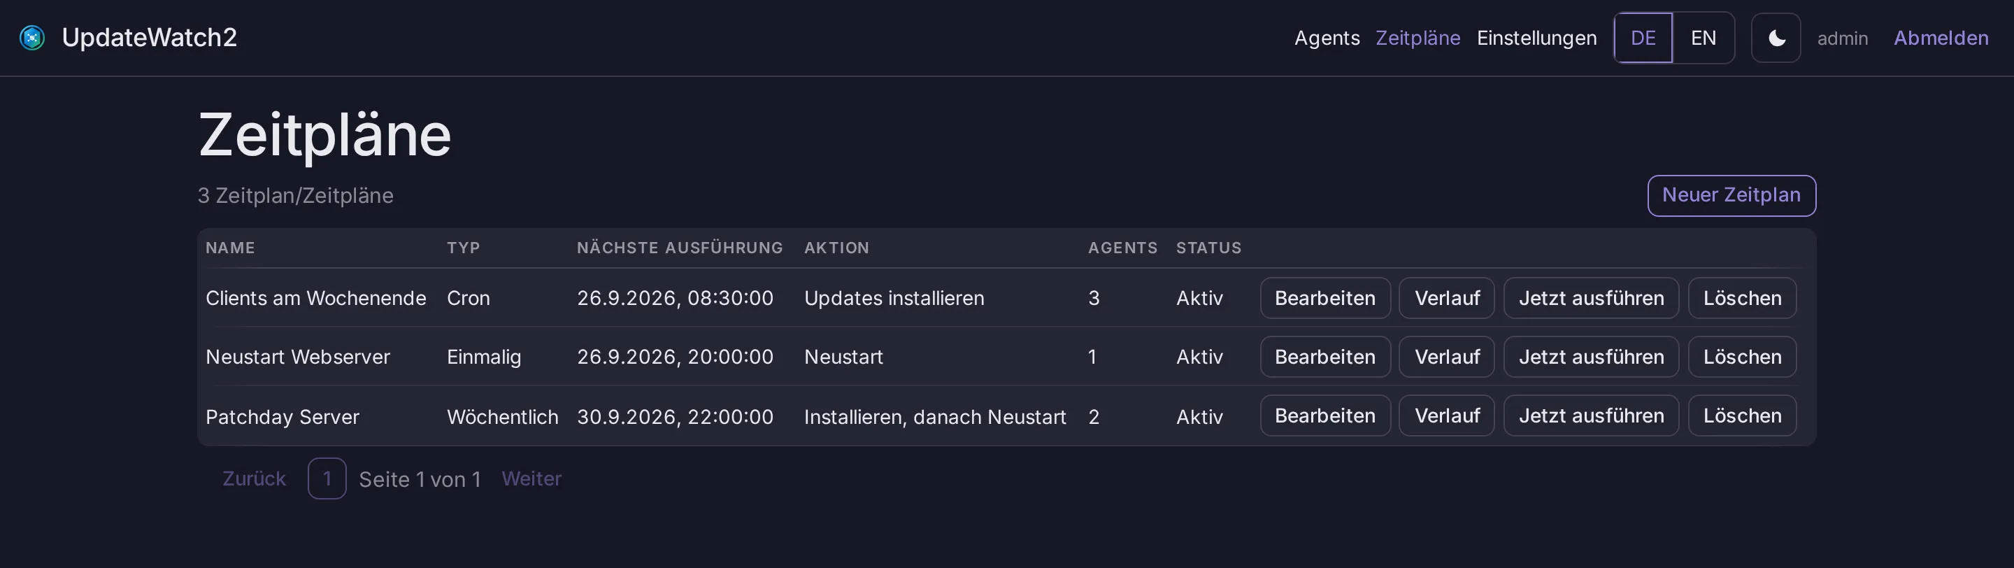Delete the Patchday Server schedule
Viewport: 2014px width, 568px height.
coord(1742,416)
